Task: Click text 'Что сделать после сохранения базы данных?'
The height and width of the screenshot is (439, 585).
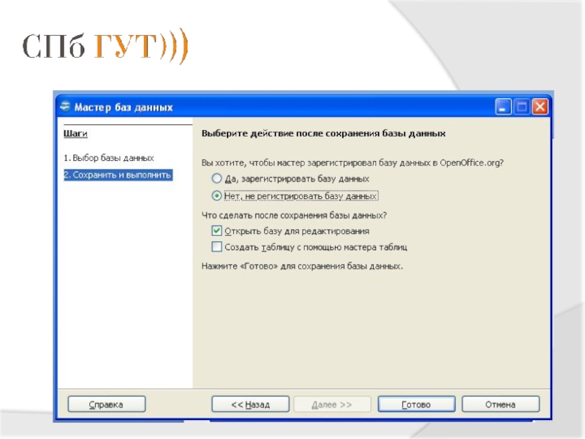Action: (x=294, y=215)
